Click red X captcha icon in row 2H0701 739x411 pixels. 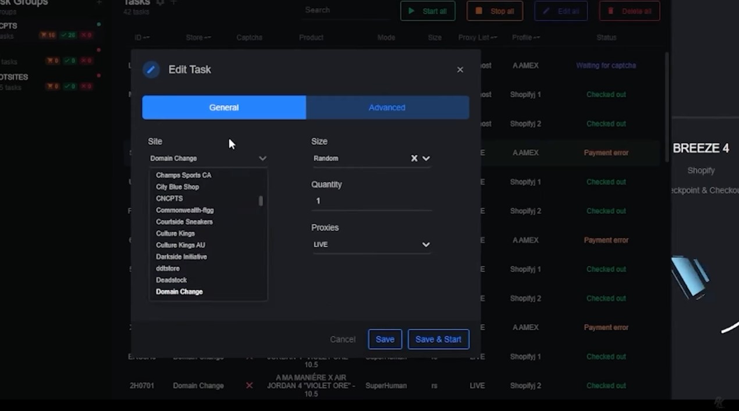pos(249,385)
